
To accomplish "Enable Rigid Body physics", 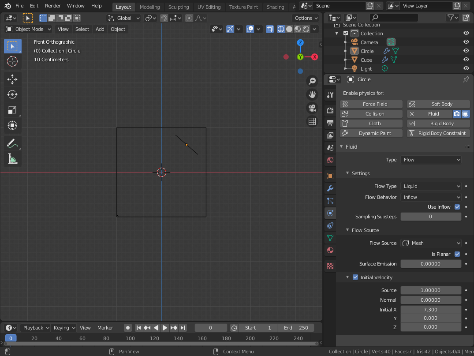I will (438, 124).
